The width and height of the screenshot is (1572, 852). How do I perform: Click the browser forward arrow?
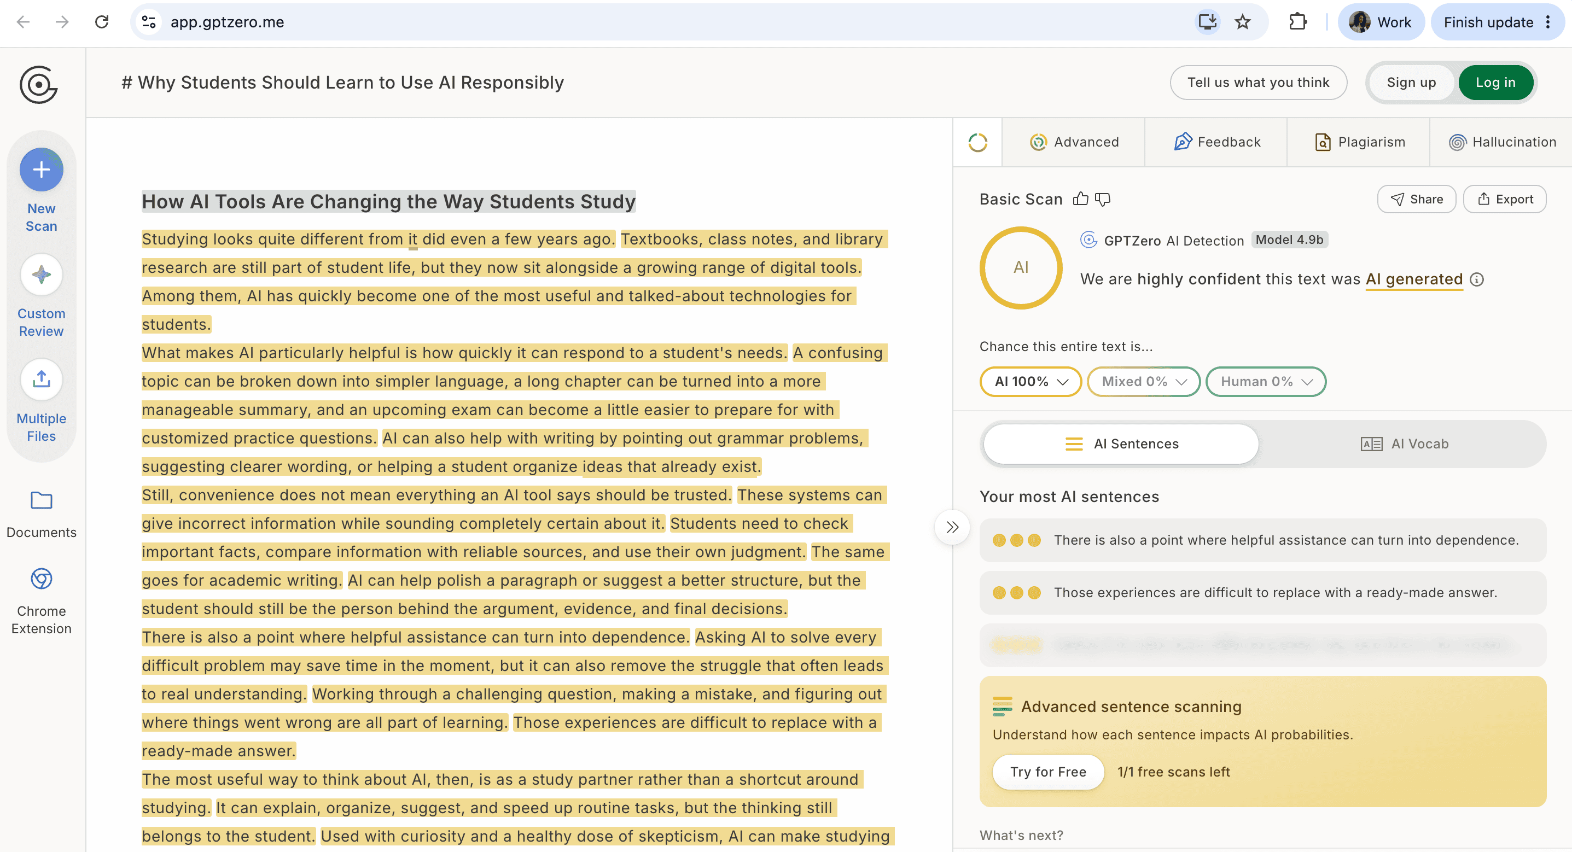(x=62, y=22)
